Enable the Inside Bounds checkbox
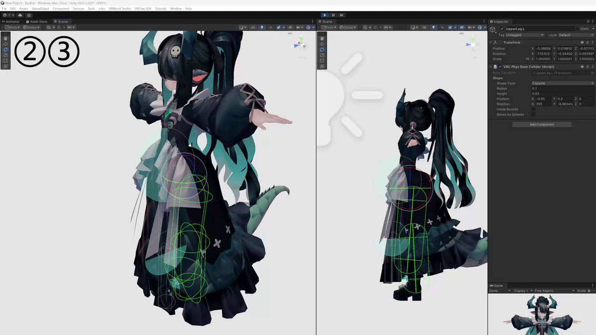This screenshot has height=335, width=596. [533, 109]
